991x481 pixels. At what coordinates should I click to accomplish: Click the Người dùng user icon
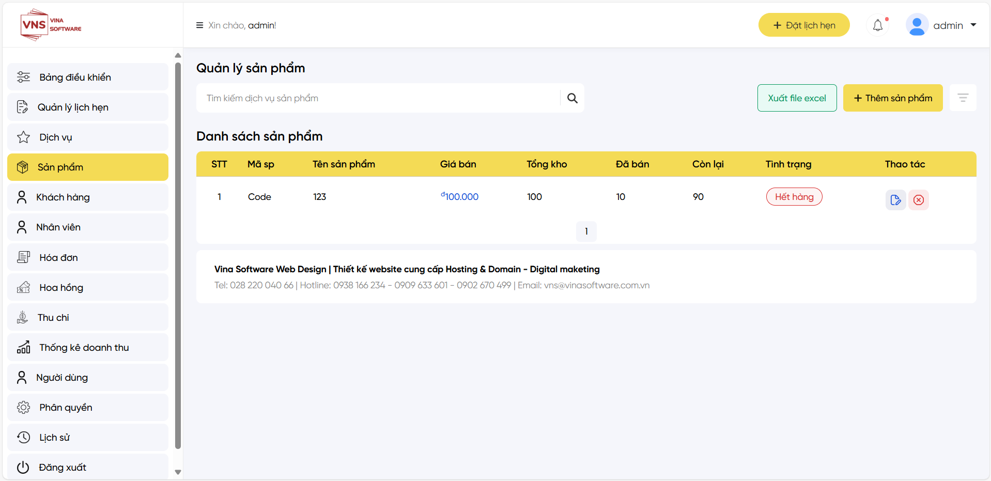point(22,377)
